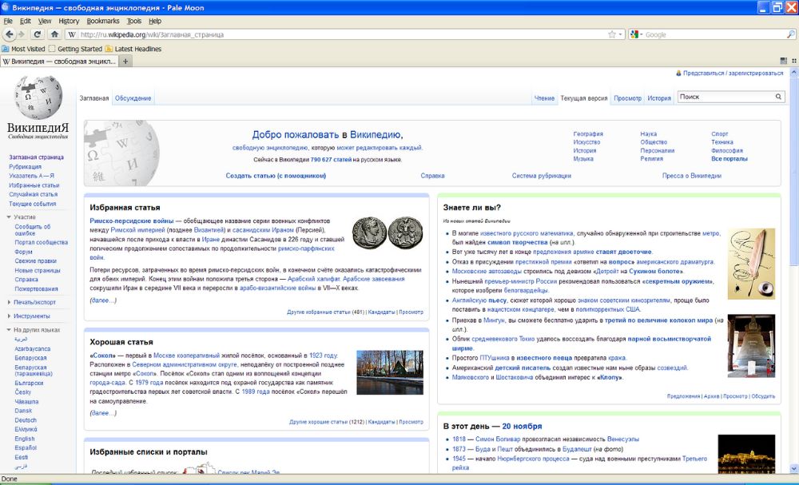Open the История page tab
This screenshot has width=799, height=485.
pos(659,98)
